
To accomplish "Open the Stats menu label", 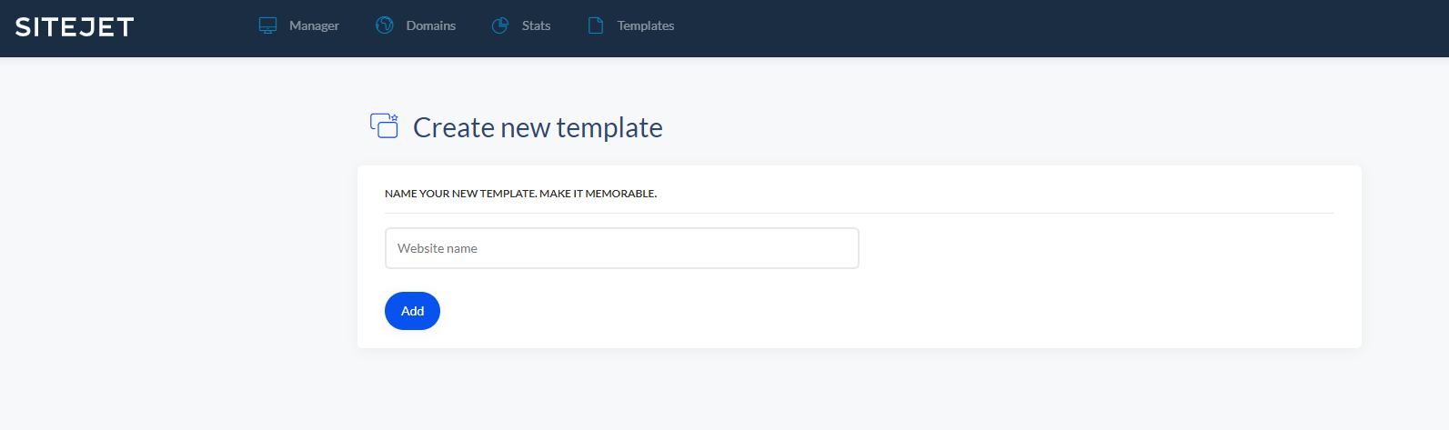I will pyautogui.click(x=536, y=25).
